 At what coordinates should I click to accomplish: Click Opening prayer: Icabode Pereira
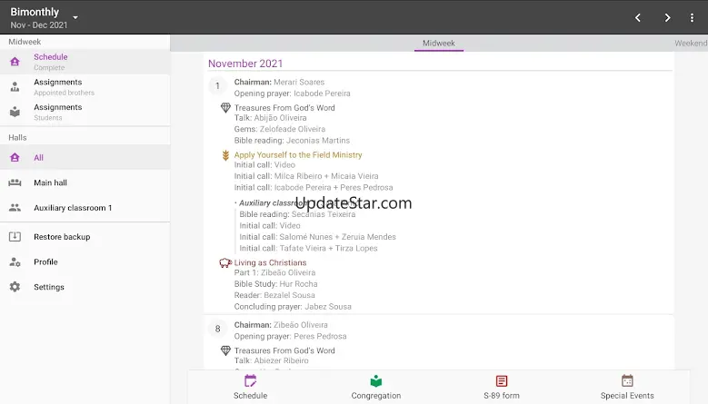pyautogui.click(x=292, y=94)
